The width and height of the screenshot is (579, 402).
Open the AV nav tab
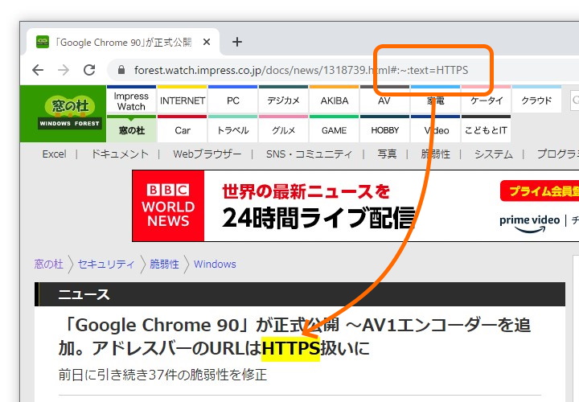pos(384,100)
